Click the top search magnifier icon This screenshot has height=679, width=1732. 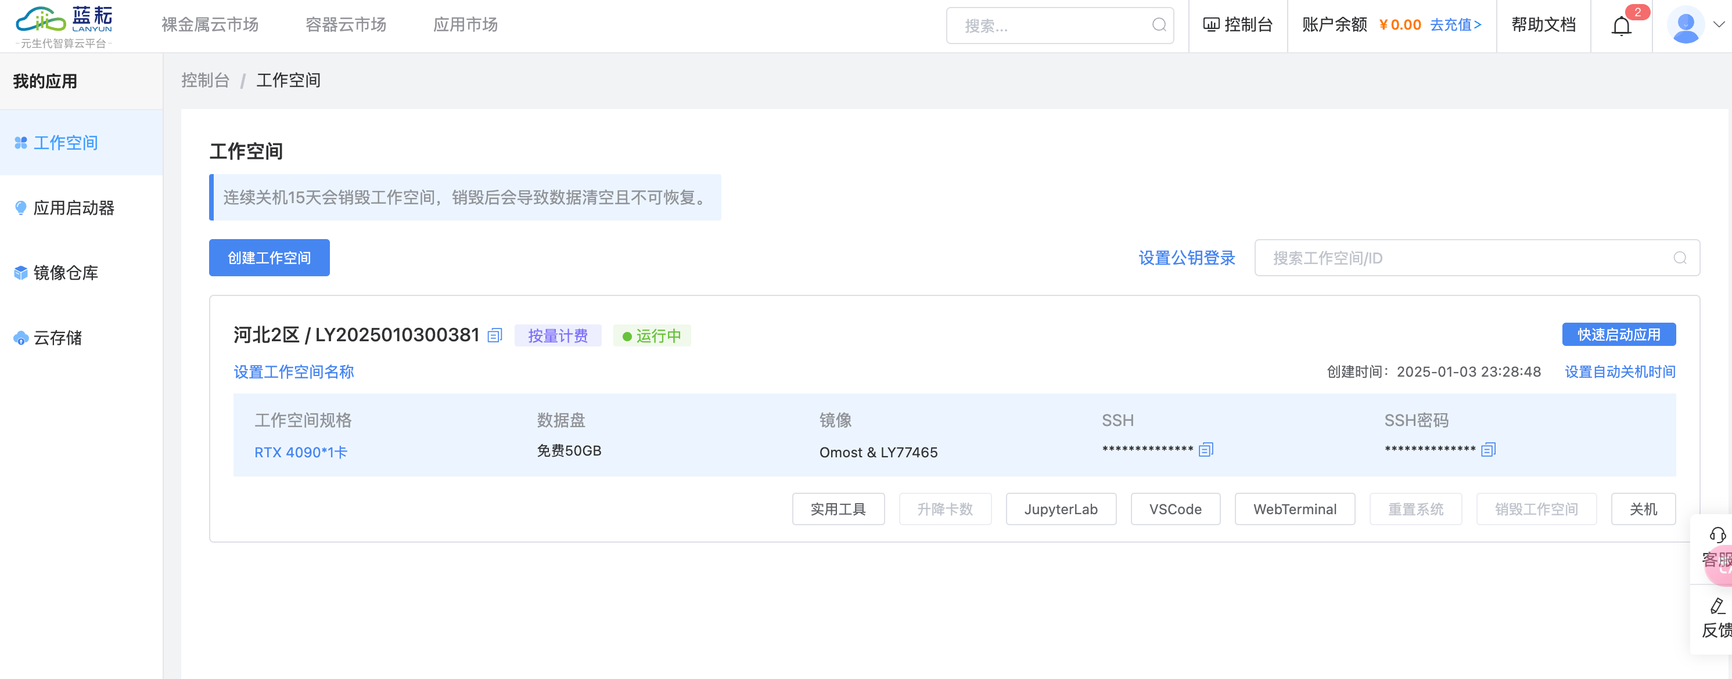pos(1159,26)
